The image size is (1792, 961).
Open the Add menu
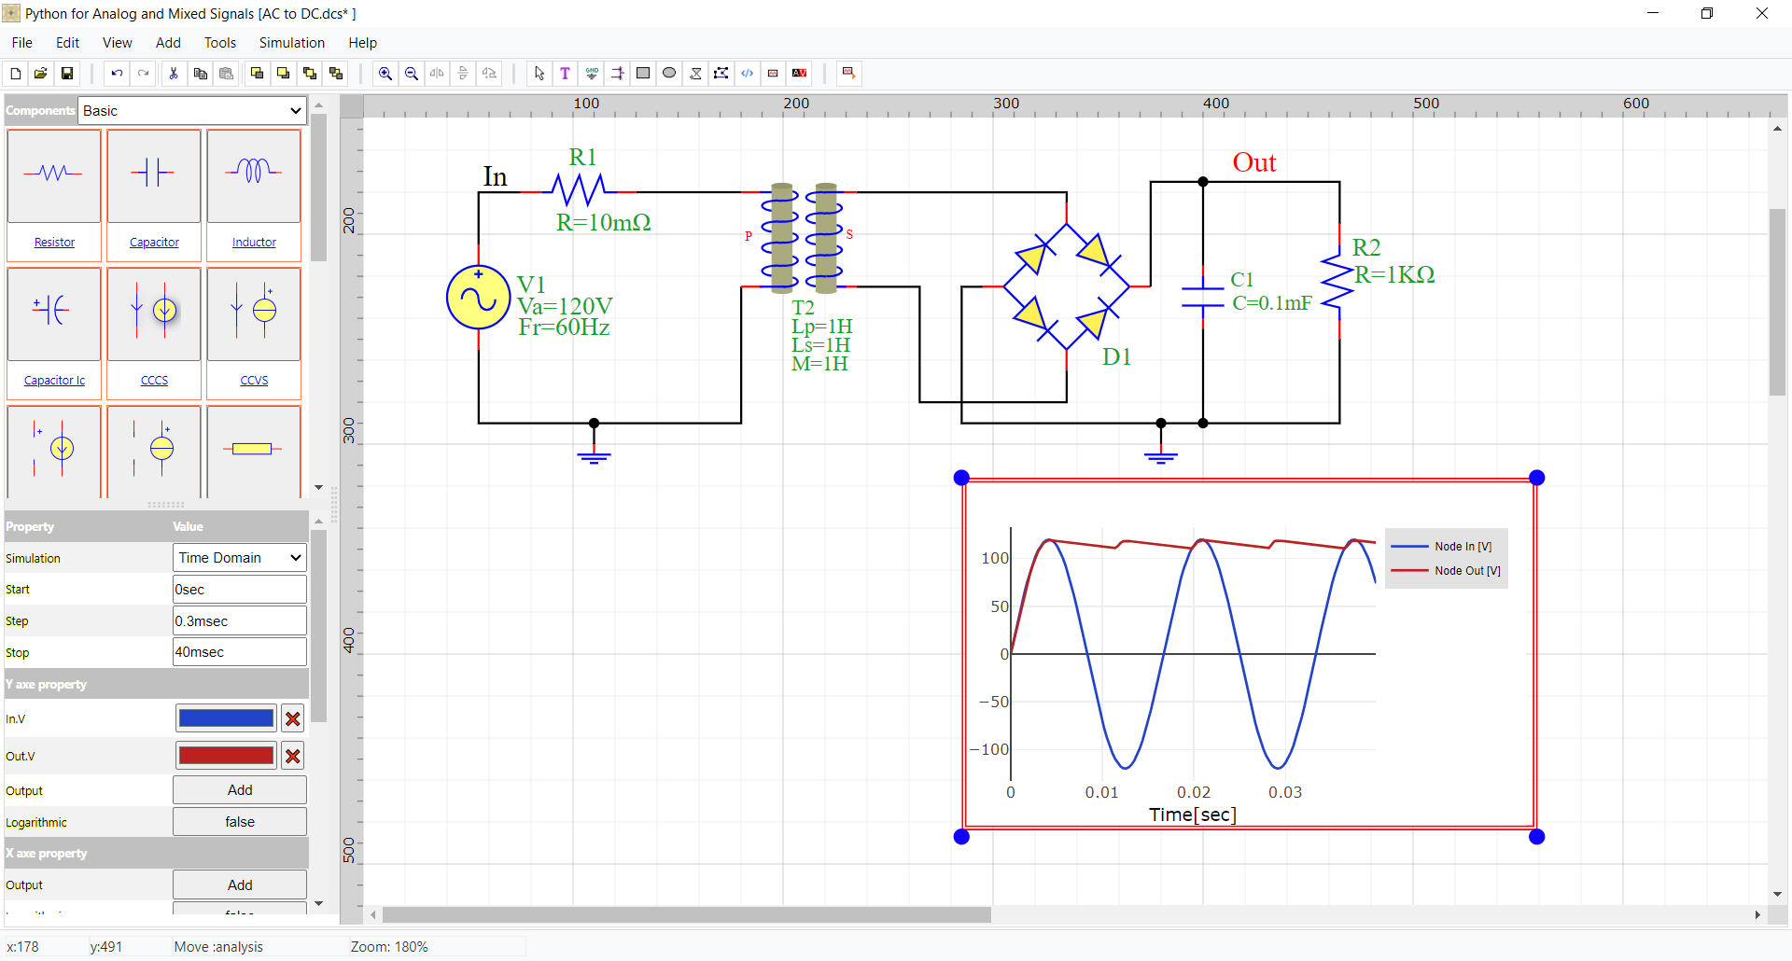[168, 43]
